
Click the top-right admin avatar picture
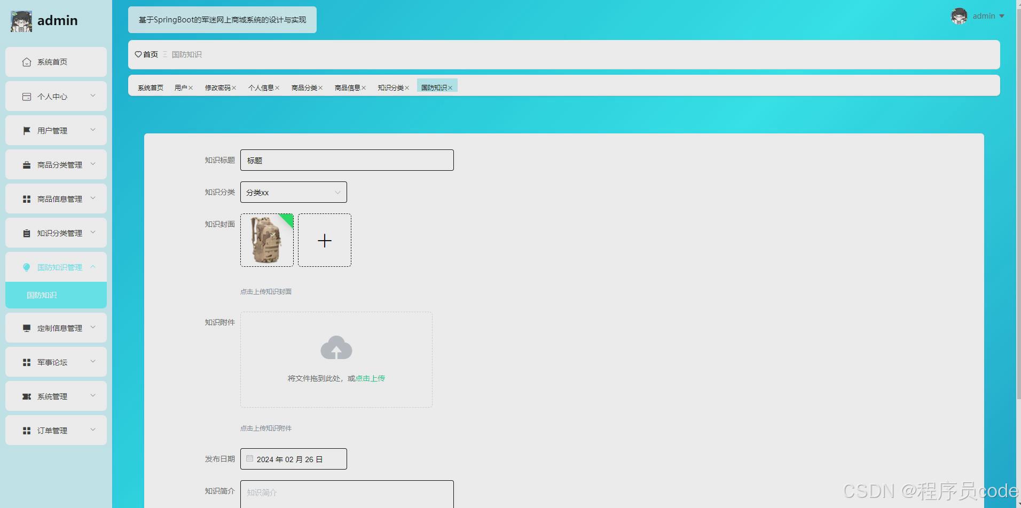(959, 16)
